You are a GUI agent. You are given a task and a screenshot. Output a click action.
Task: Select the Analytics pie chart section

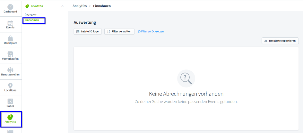(11, 119)
